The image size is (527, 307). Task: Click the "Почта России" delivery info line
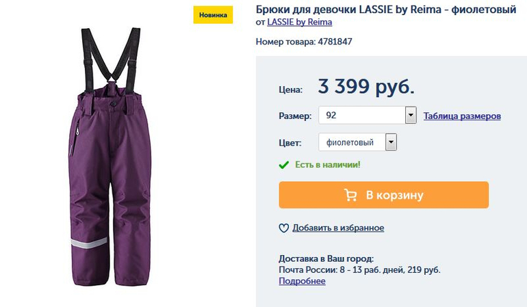point(359,270)
